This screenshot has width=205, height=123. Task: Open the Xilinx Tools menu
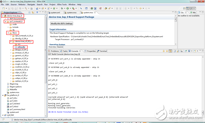(x=62, y=4)
